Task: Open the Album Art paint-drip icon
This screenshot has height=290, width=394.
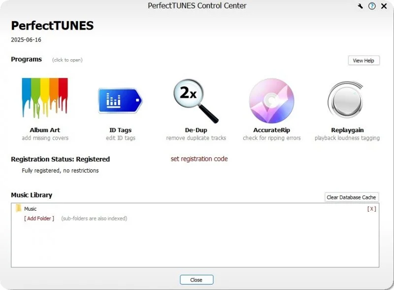Action: [x=45, y=98]
